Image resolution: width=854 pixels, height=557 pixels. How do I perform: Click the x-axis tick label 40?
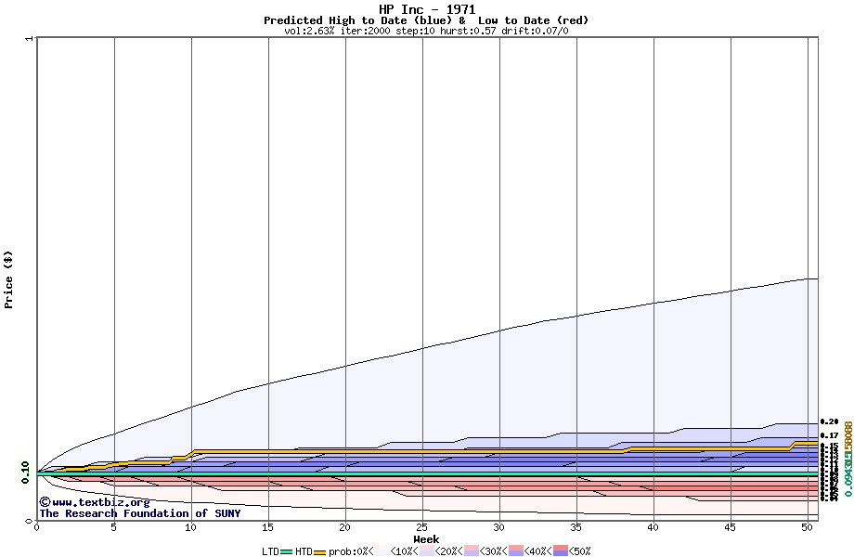pos(653,527)
